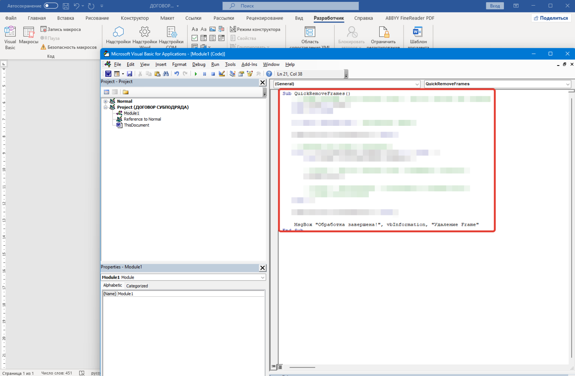Screen dimensions: 575x376
Task: Select ThisDocument in the project tree
Action: 136,125
